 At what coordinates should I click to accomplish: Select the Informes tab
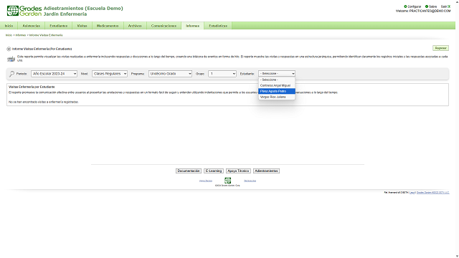193,26
